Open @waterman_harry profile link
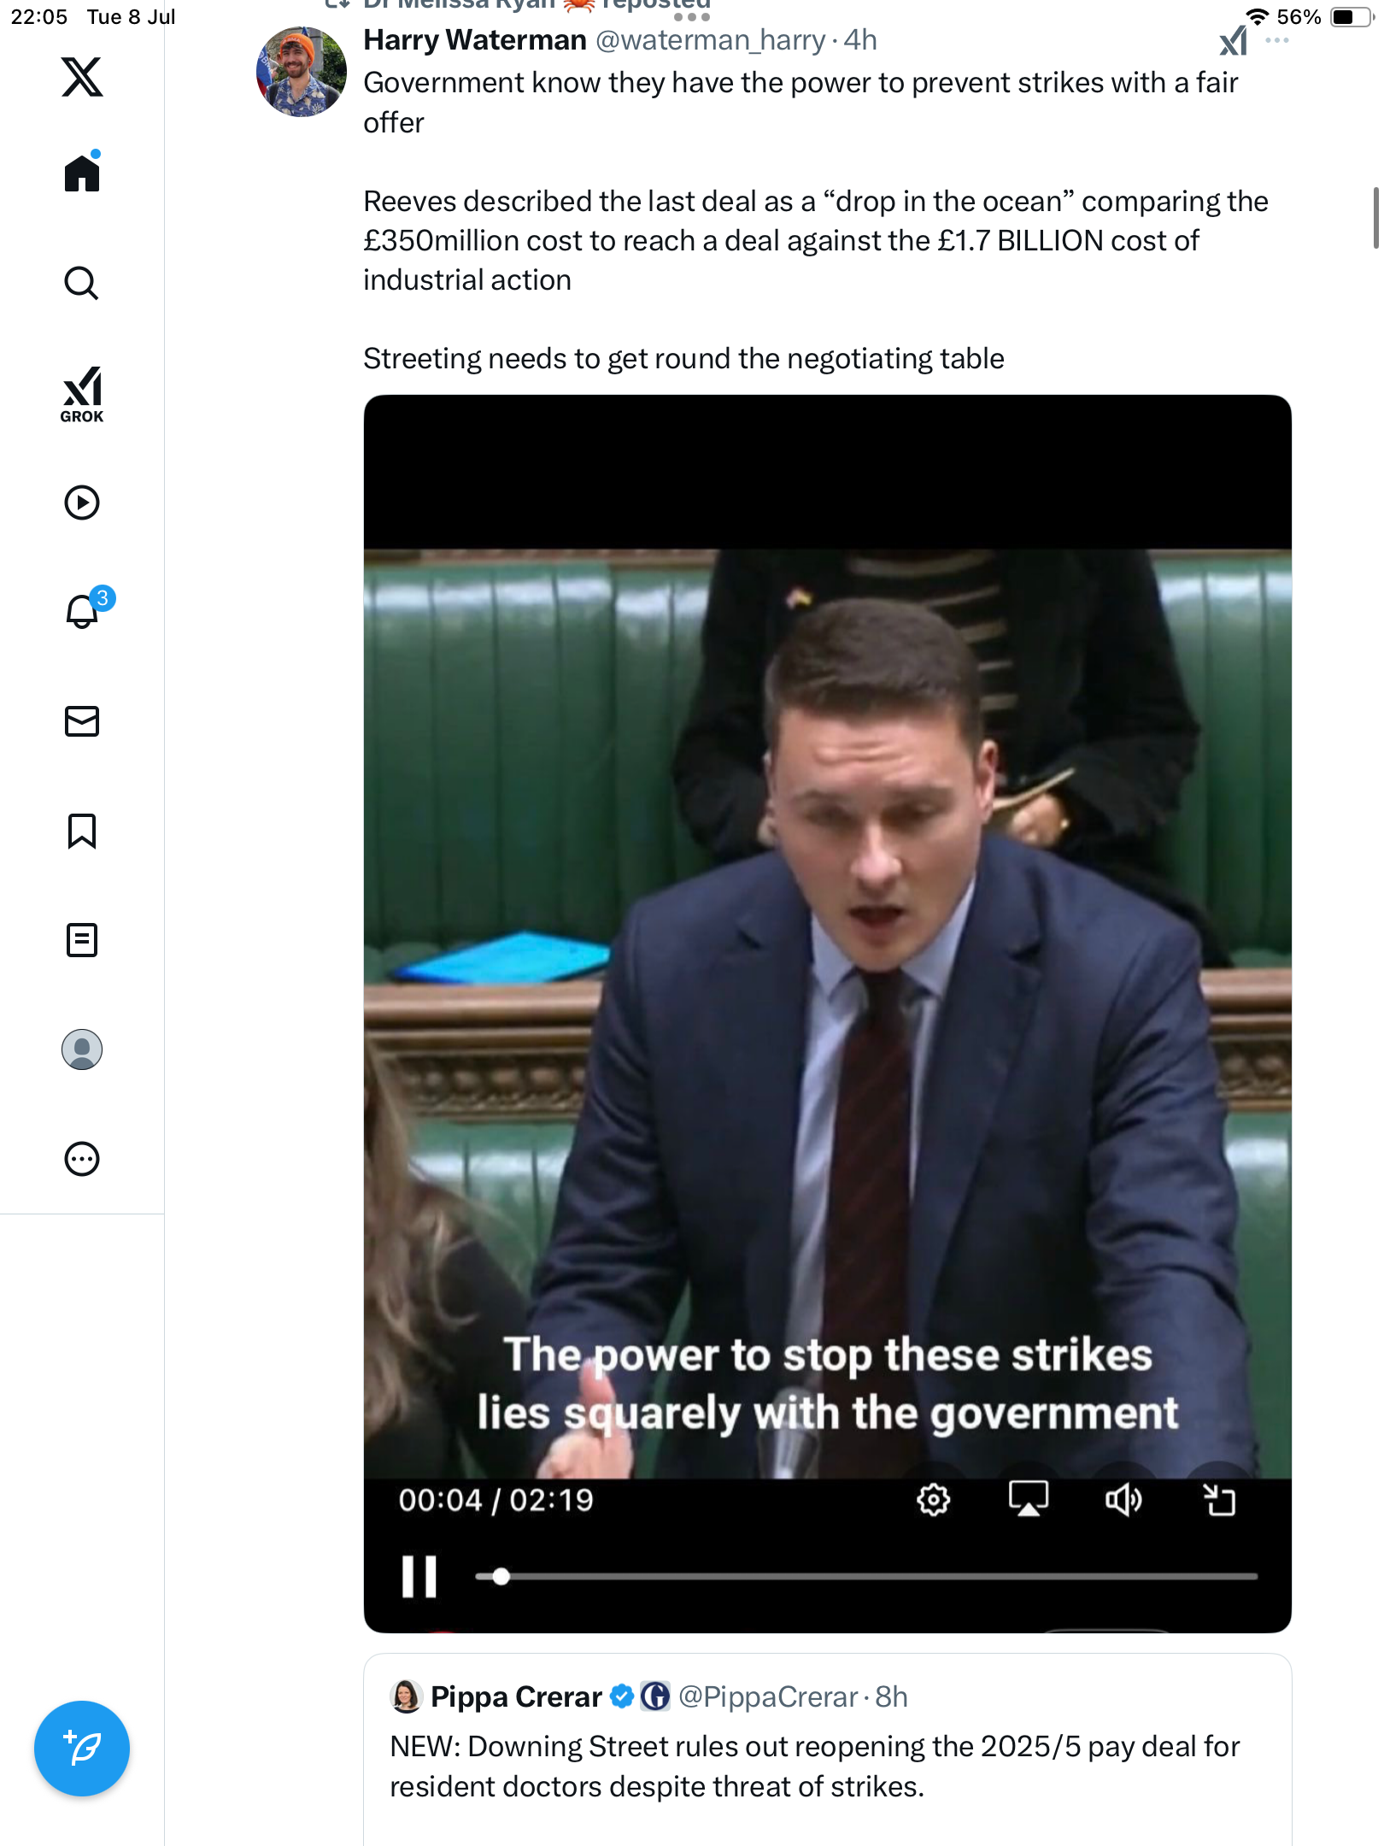Screen dimensions: 1384x1846 (x=711, y=40)
